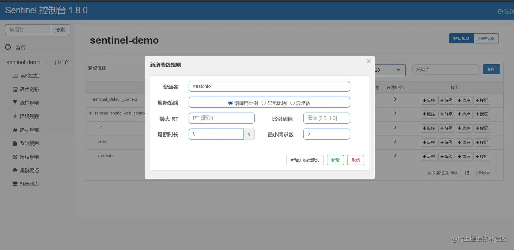Click the /** resource row name
Image resolution: width=514 pixels, height=250 pixels.
pos(100,127)
